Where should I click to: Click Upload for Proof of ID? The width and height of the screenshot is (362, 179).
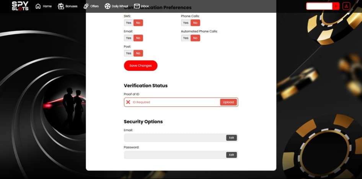[228, 102]
